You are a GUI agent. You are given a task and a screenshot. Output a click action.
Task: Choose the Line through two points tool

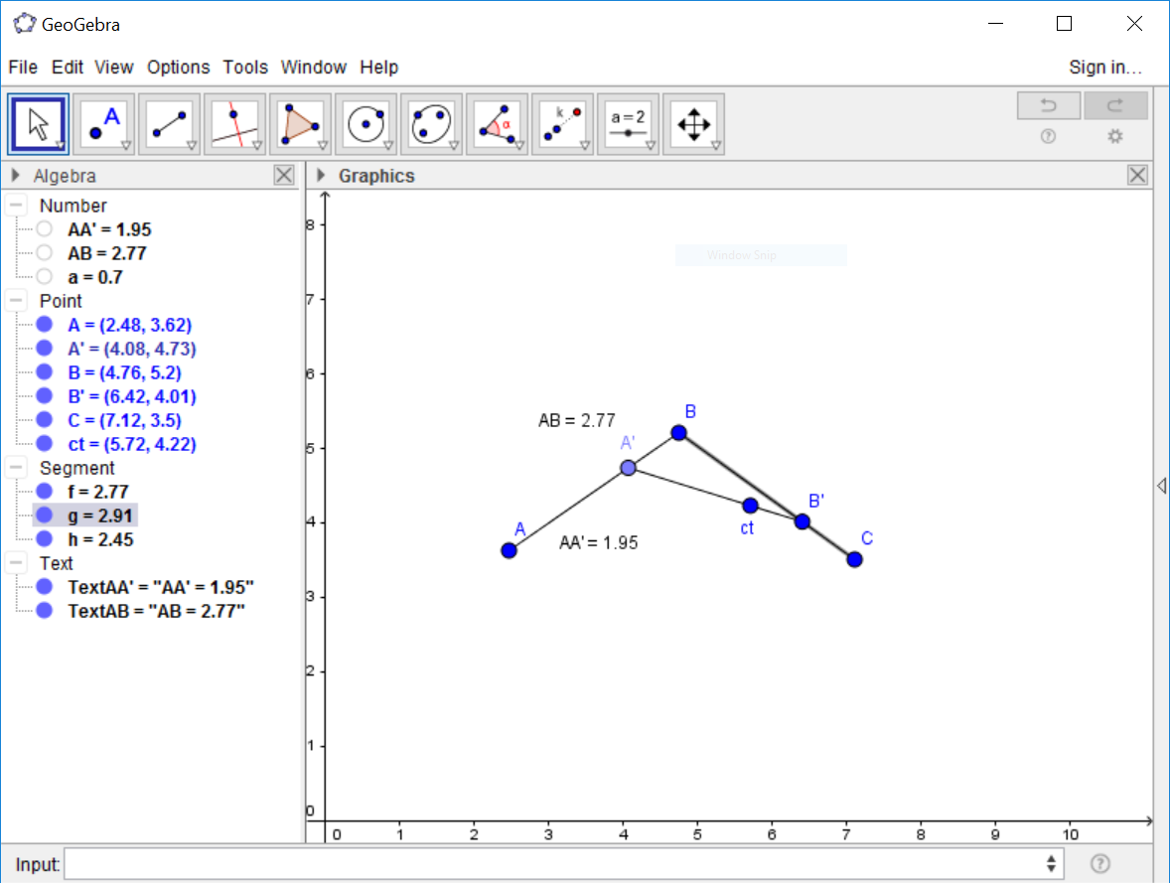(x=169, y=124)
